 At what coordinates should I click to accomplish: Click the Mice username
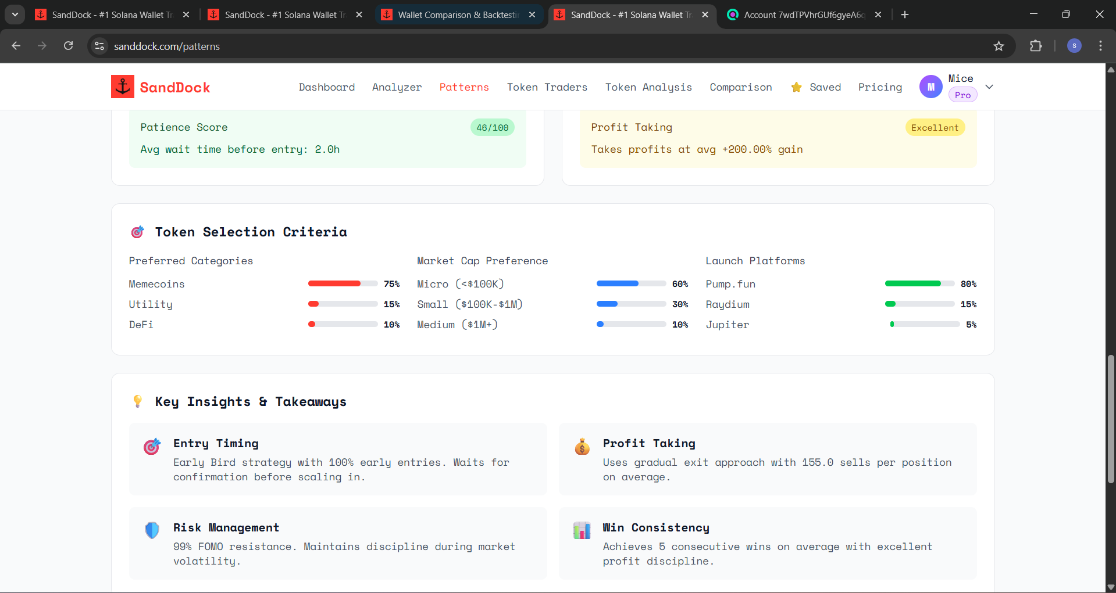(961, 78)
